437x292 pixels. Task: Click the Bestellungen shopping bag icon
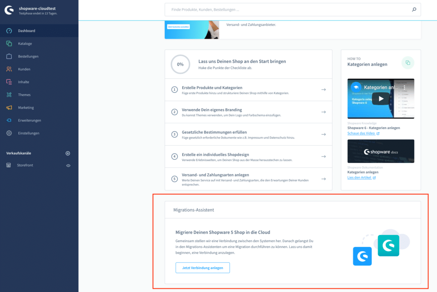(9, 56)
